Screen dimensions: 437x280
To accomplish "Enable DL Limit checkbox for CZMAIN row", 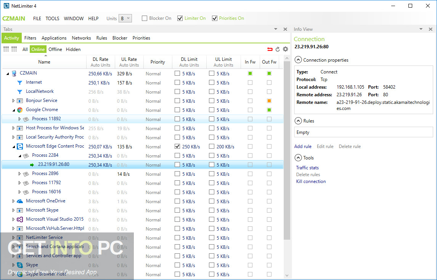I will click(x=177, y=73).
